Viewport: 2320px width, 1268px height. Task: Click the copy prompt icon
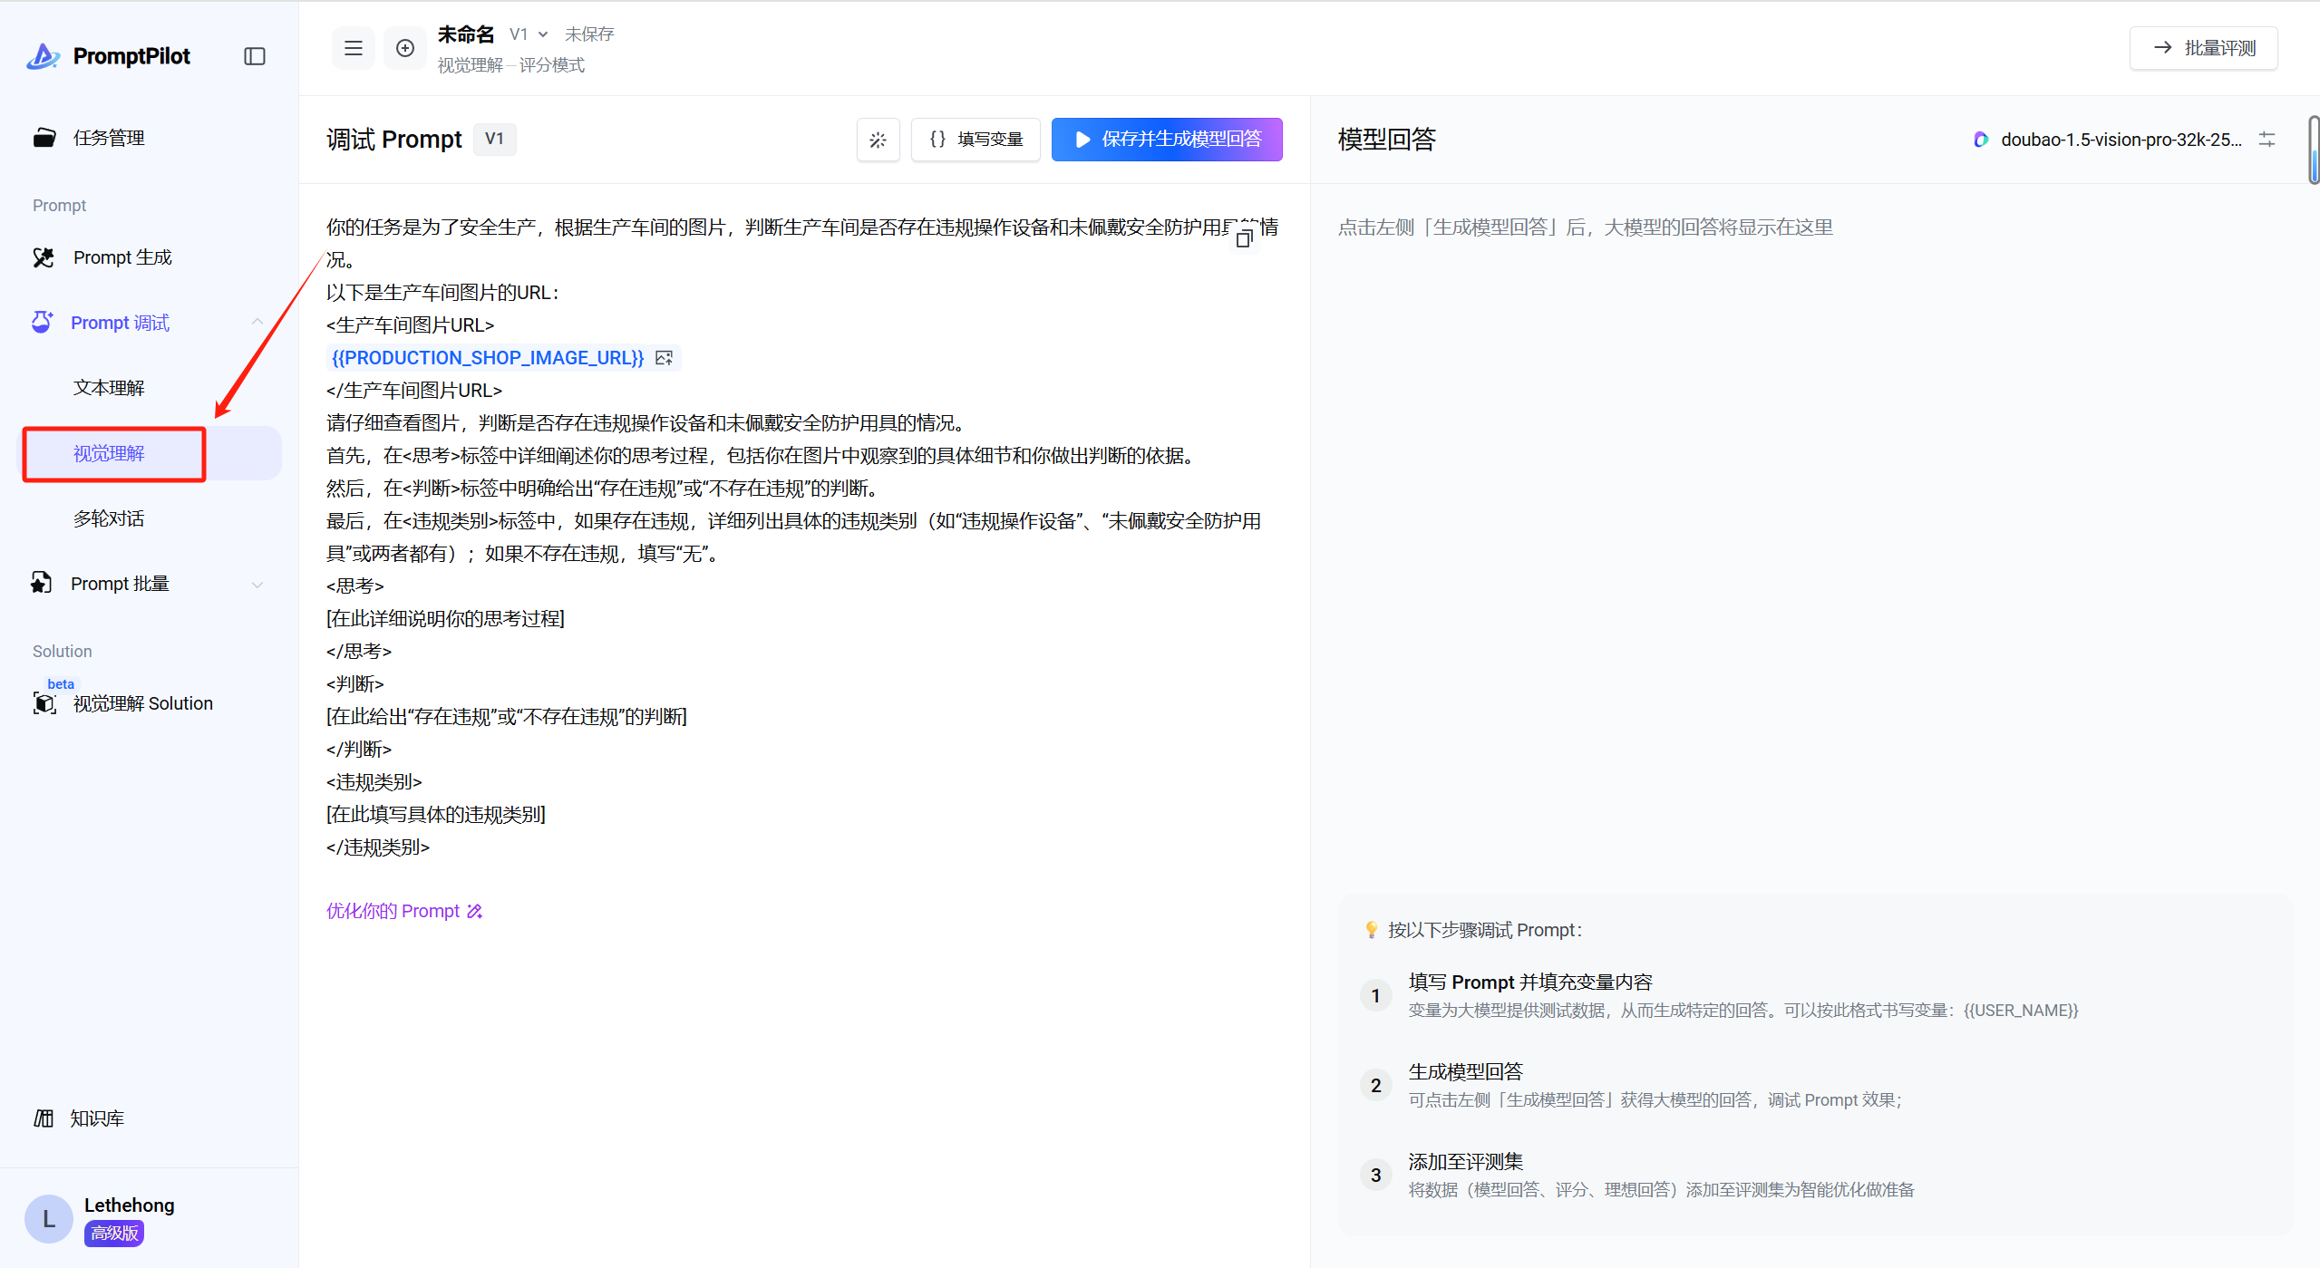(1245, 238)
